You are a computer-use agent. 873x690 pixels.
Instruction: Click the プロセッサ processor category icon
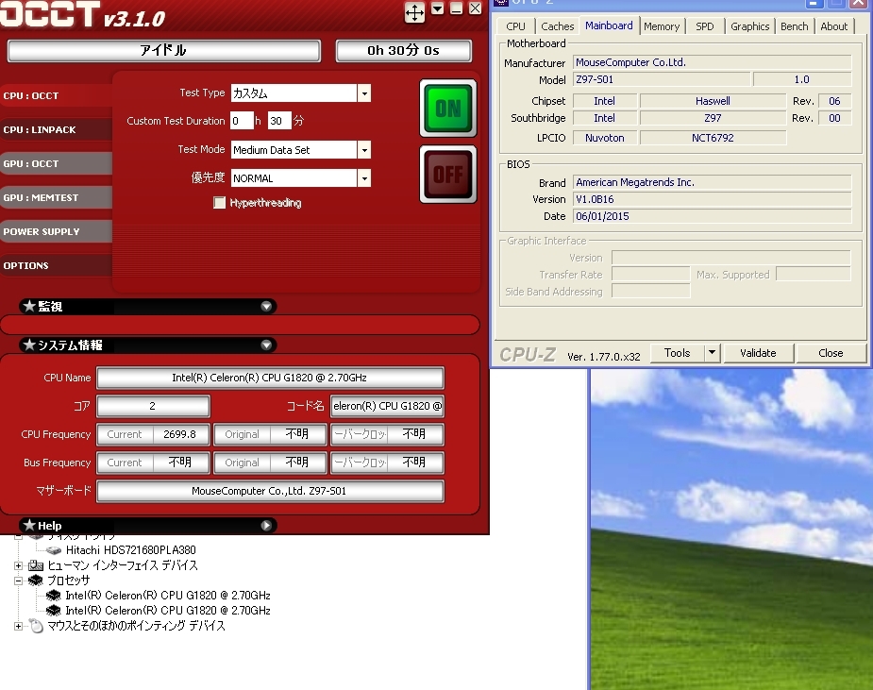[x=35, y=581]
